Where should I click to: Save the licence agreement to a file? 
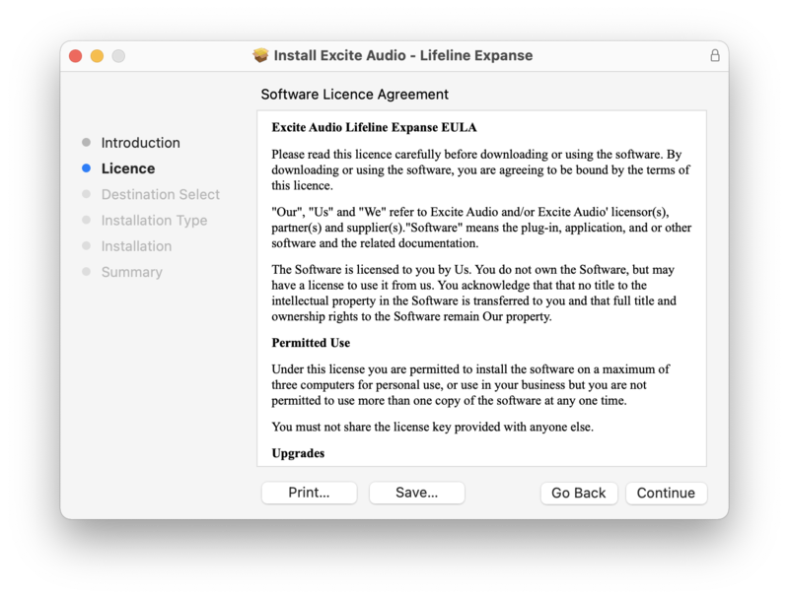point(416,493)
